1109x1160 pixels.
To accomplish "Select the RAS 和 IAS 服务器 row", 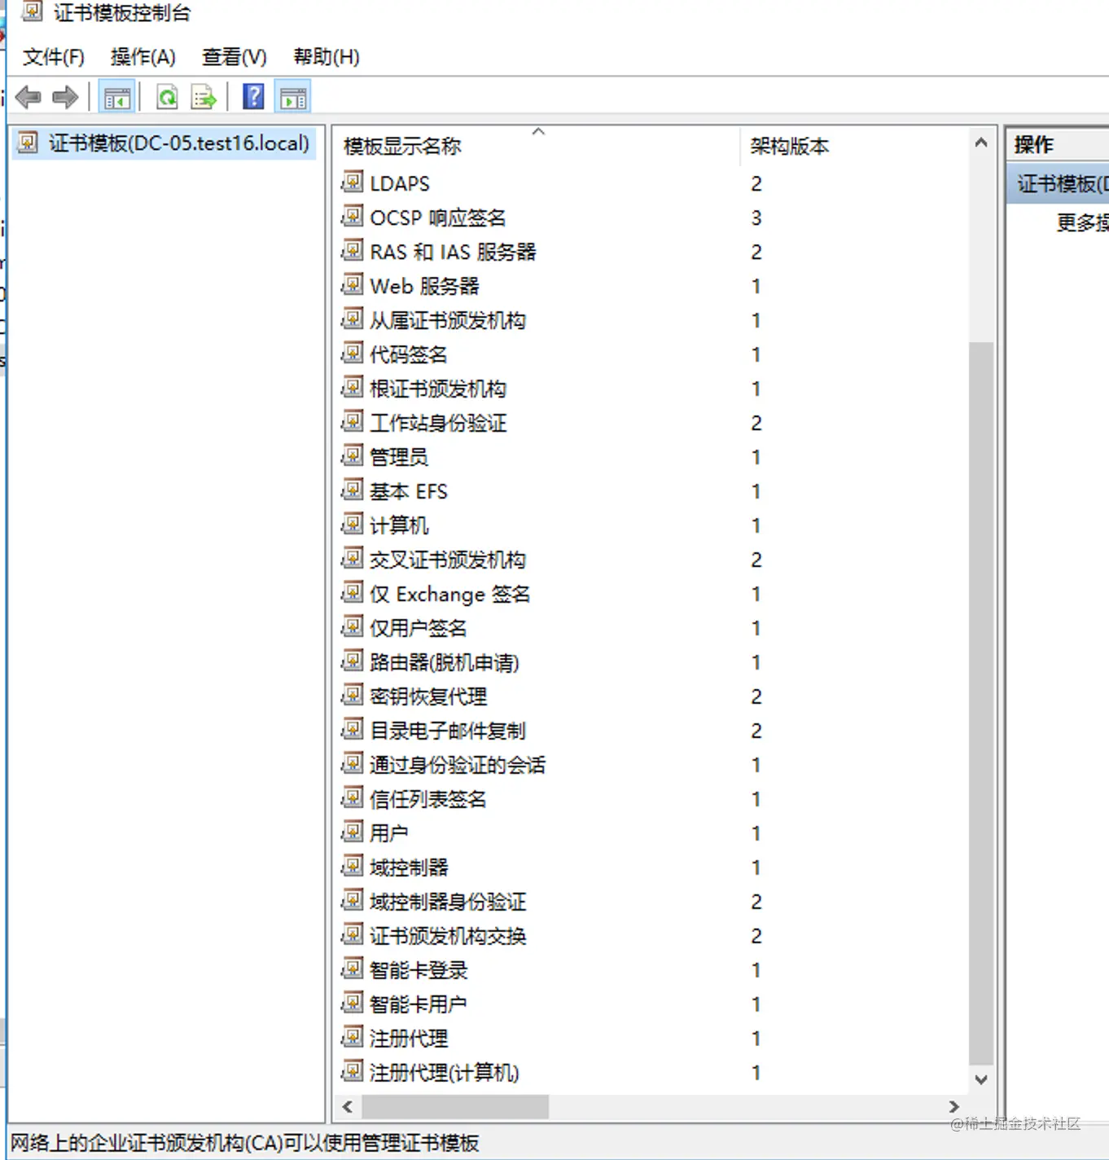I will tap(651, 252).
